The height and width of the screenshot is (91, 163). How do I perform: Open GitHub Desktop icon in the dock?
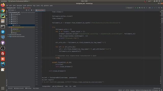coord(3,43)
